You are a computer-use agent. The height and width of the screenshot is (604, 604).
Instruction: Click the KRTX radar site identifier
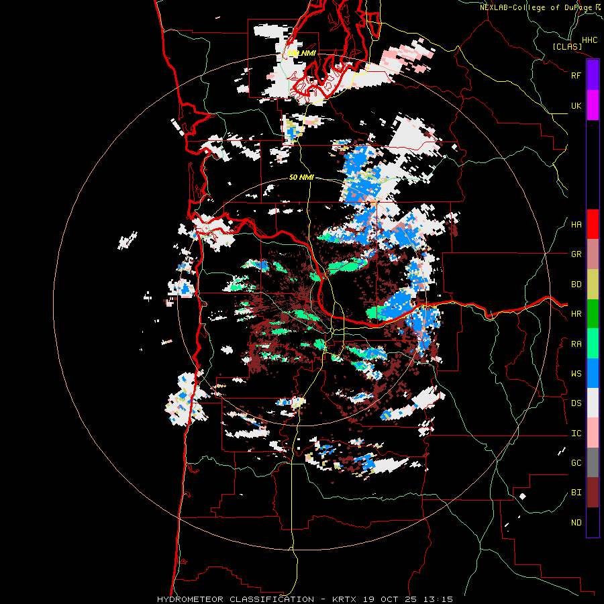(x=344, y=599)
